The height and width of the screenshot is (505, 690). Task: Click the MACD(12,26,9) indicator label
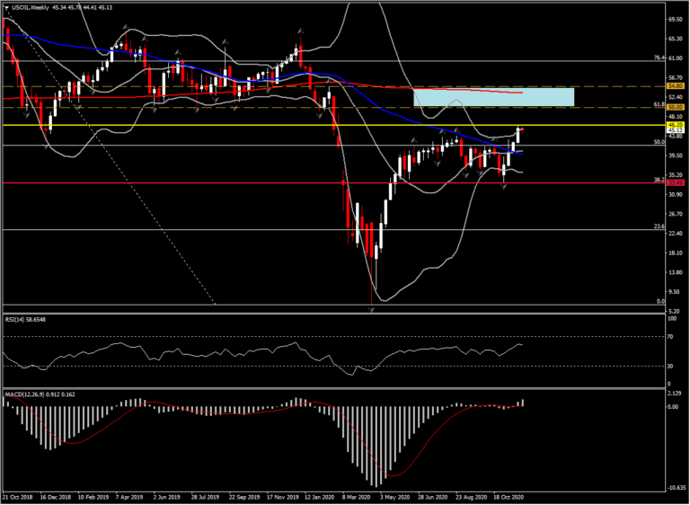(x=40, y=394)
